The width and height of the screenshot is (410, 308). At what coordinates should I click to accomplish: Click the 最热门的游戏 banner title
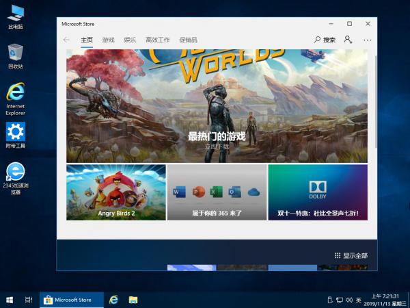[x=217, y=136]
